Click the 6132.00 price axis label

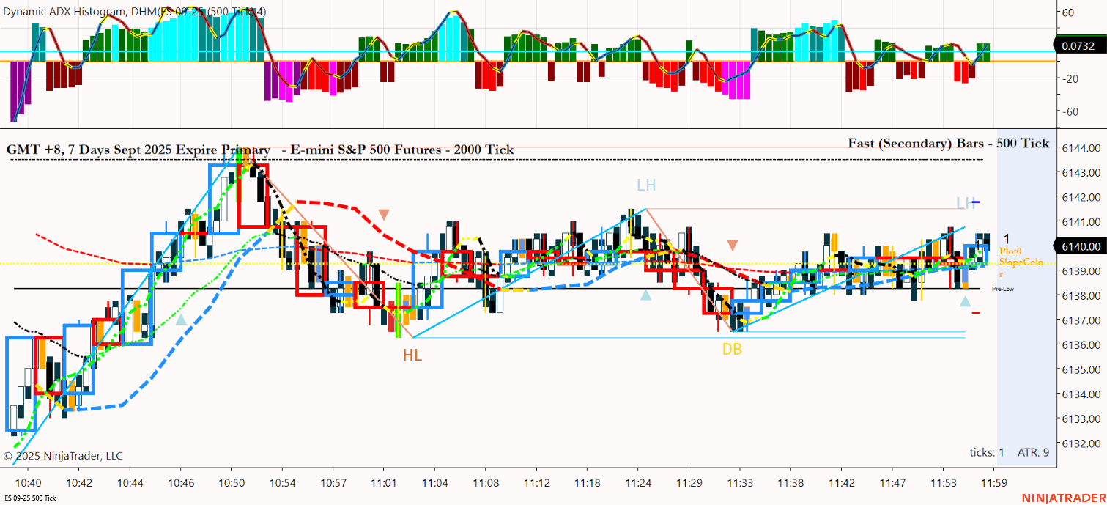click(x=1080, y=443)
